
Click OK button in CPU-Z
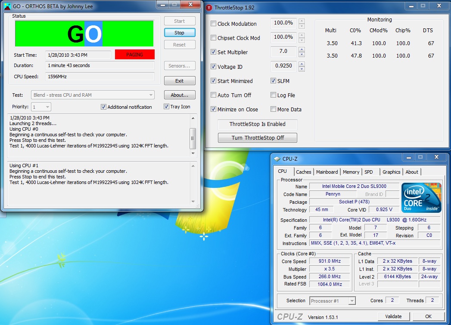(428, 316)
